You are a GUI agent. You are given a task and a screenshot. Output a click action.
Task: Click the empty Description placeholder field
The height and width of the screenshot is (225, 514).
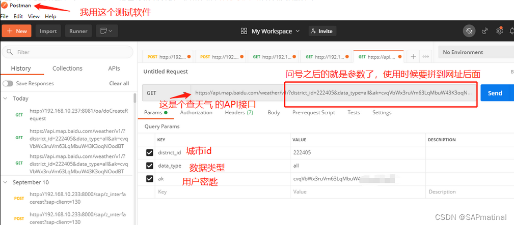[470, 191]
